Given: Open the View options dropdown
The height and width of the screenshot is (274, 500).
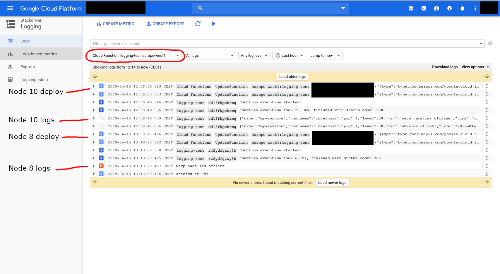Looking at the screenshot, I should 475,67.
